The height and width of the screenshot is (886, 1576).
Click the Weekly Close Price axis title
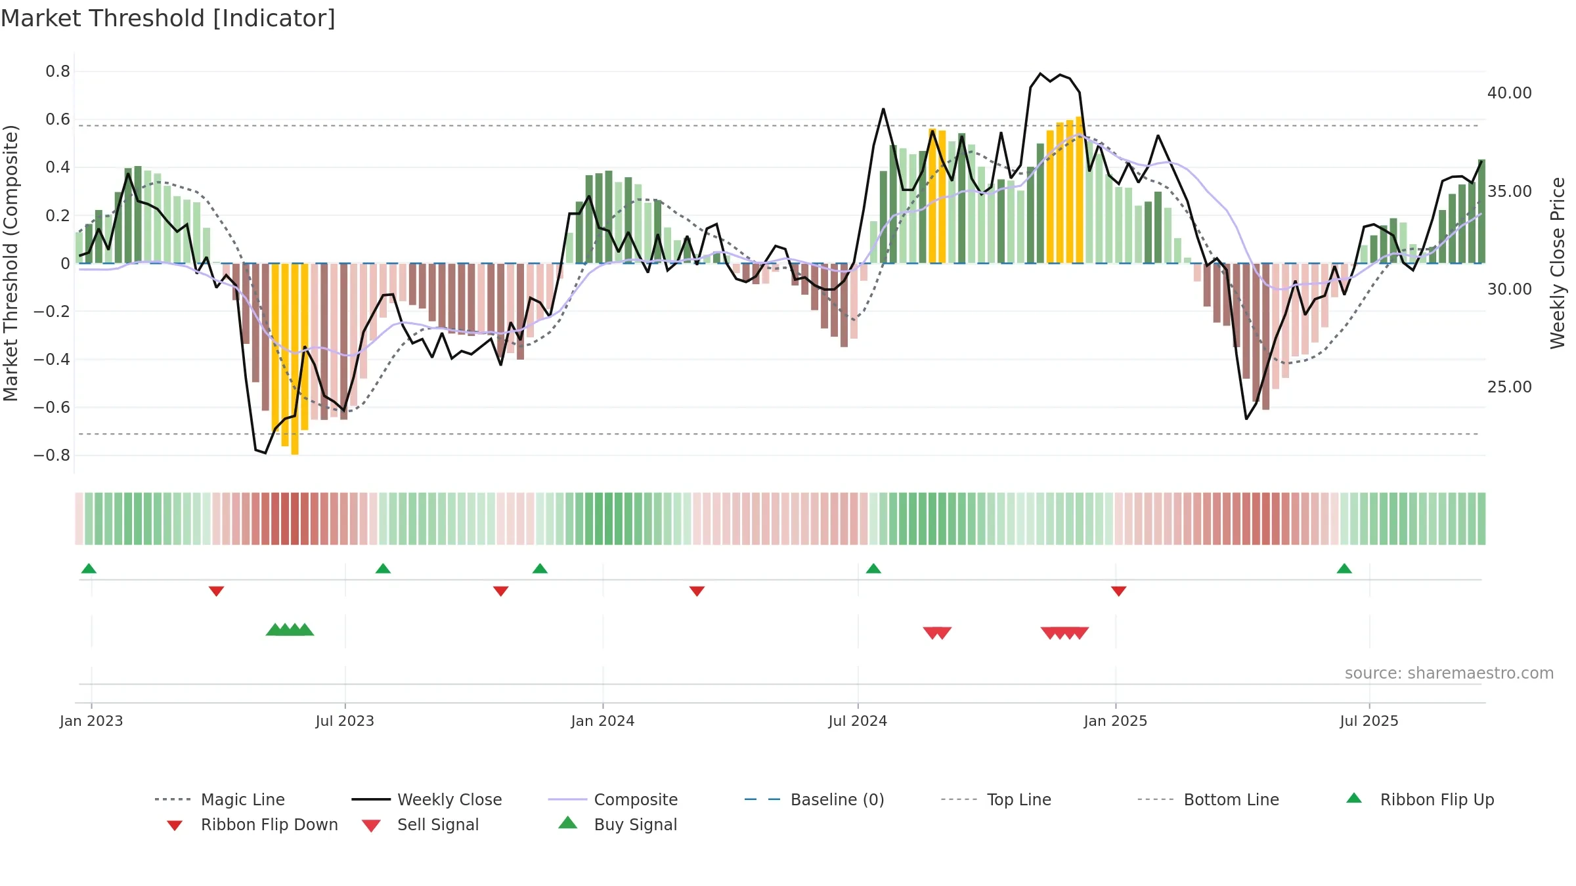[x=1558, y=263]
